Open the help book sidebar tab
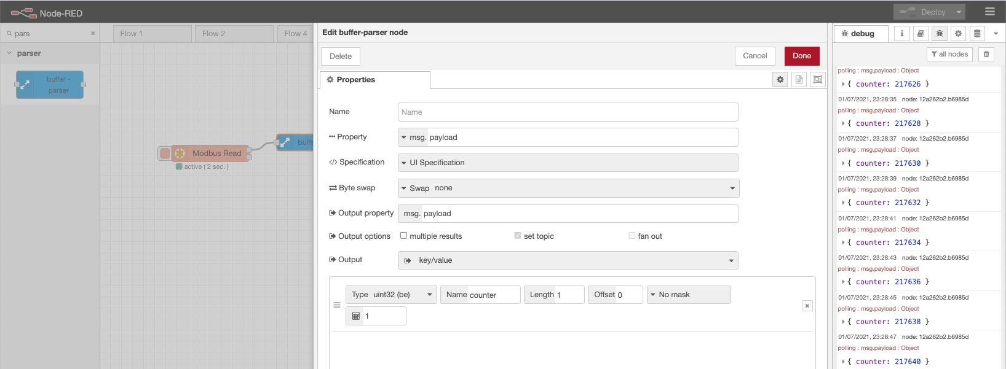This screenshot has height=369, width=1006. click(921, 34)
